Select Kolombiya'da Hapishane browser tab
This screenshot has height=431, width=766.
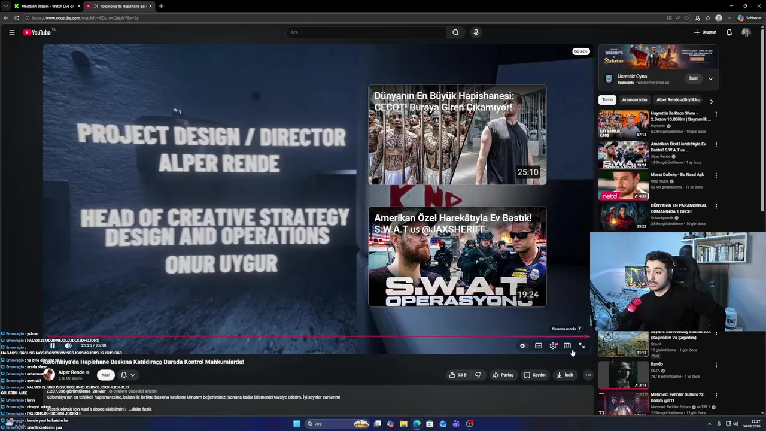click(118, 6)
